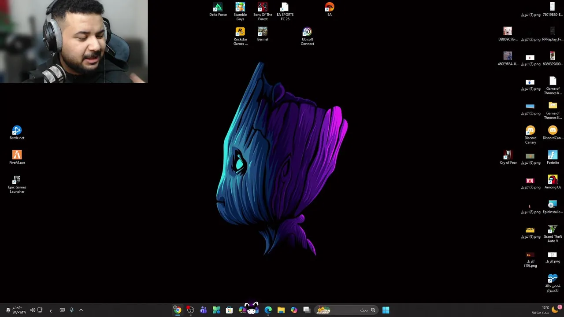Open Microsoft Edge in the taskbar
Image resolution: width=564 pixels, height=317 pixels.
pos(268,310)
